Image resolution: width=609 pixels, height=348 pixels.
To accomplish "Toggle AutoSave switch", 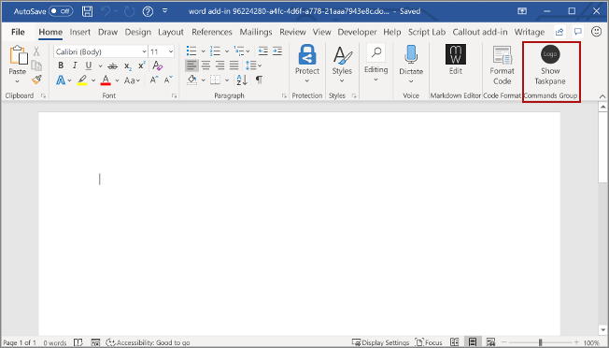I will pyautogui.click(x=61, y=11).
